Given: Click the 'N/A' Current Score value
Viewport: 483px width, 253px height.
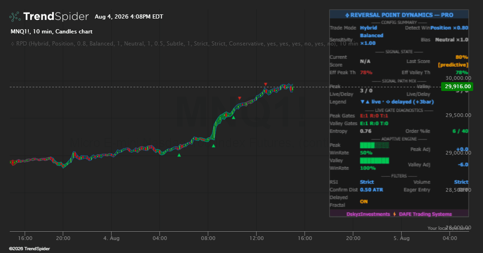Looking at the screenshot, I should point(365,61).
